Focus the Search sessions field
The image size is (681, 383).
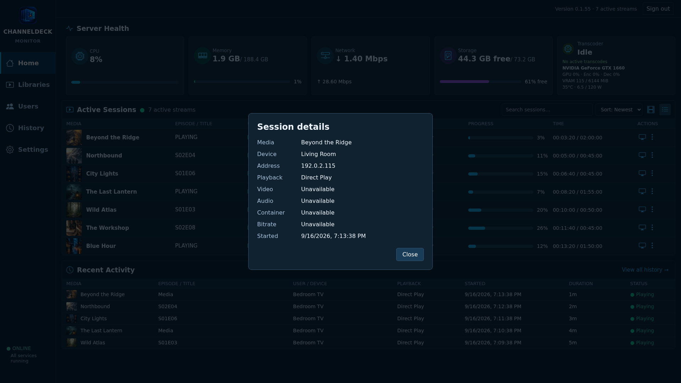(x=547, y=110)
